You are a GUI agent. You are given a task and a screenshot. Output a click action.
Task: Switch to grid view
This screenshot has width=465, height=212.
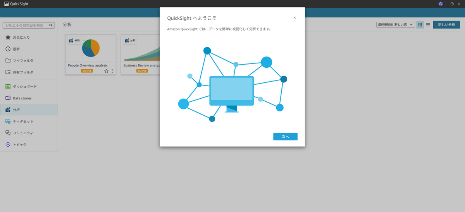click(x=420, y=25)
